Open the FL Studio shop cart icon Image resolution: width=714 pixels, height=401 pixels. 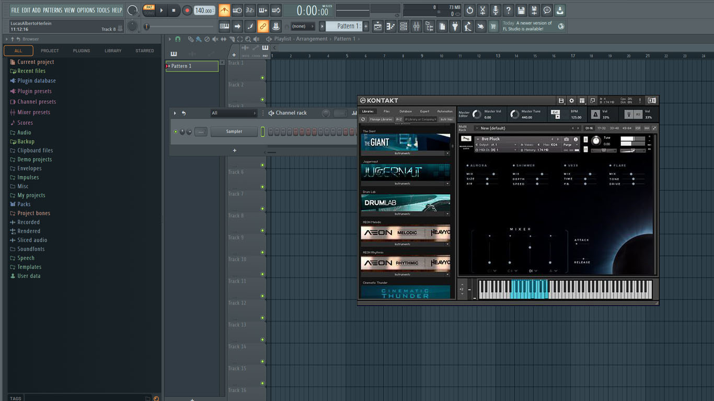(x=493, y=26)
